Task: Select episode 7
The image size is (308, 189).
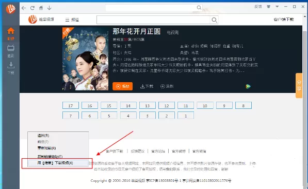Action: tap(71, 116)
